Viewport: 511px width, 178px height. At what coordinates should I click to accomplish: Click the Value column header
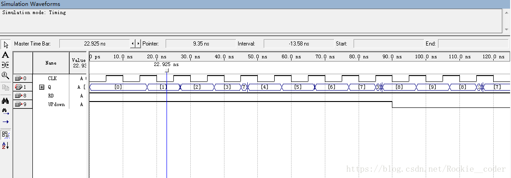point(78,63)
